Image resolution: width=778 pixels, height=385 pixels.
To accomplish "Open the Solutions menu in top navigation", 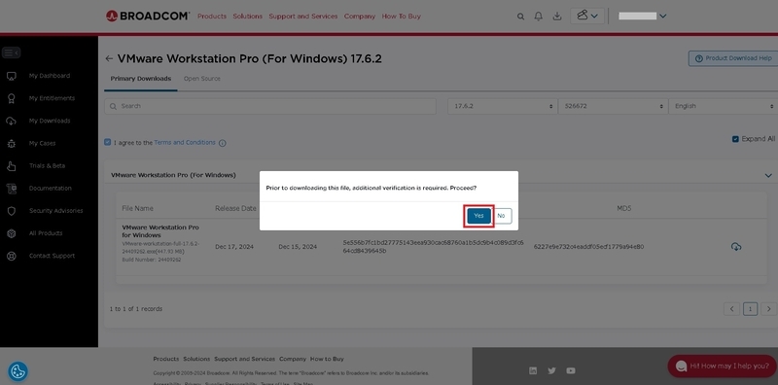I will coord(247,17).
